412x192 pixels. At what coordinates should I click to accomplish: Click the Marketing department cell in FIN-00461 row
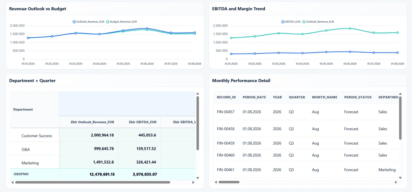point(387,170)
